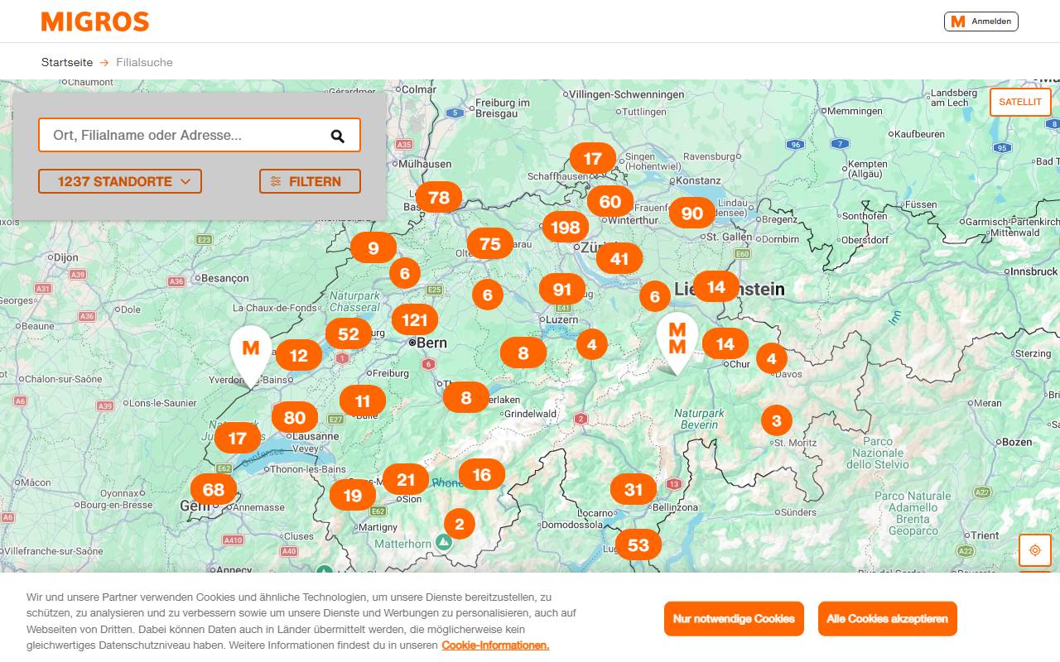Open the 53 stores cluster near Lugano

pyautogui.click(x=638, y=544)
